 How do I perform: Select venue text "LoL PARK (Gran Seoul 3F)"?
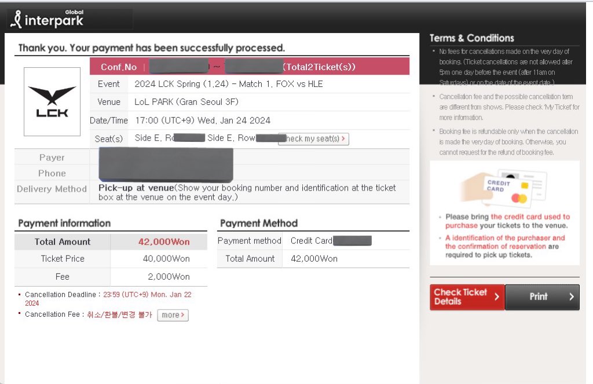point(186,102)
